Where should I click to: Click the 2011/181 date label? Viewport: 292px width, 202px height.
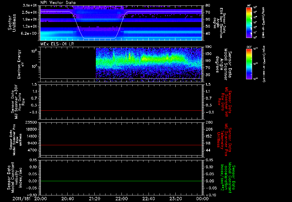(x=21, y=199)
